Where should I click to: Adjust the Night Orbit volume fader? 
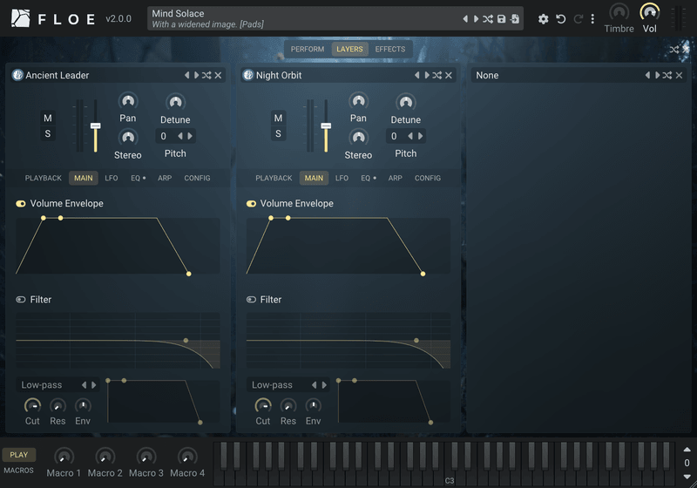click(x=326, y=125)
